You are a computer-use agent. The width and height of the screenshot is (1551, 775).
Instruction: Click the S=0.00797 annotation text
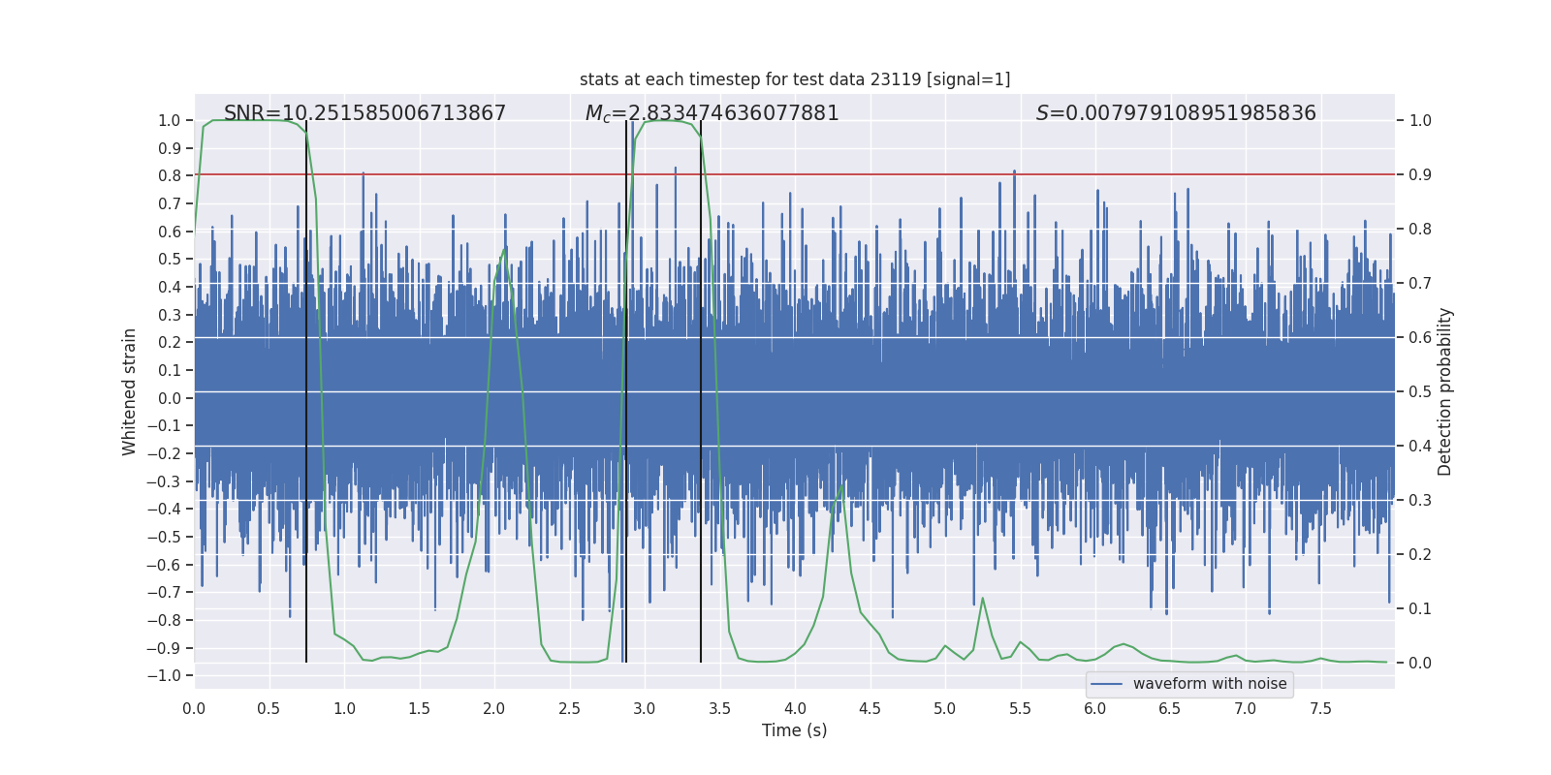(1176, 113)
